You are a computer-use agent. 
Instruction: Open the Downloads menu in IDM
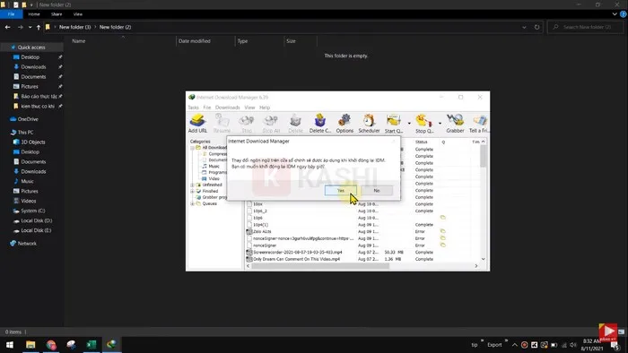[x=228, y=108]
